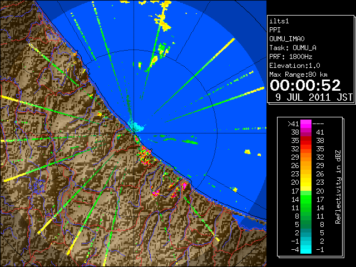Image resolution: width=356 pixels, height=267 pixels.
Task: Click the '>41' legend value label
Action: click(x=293, y=124)
